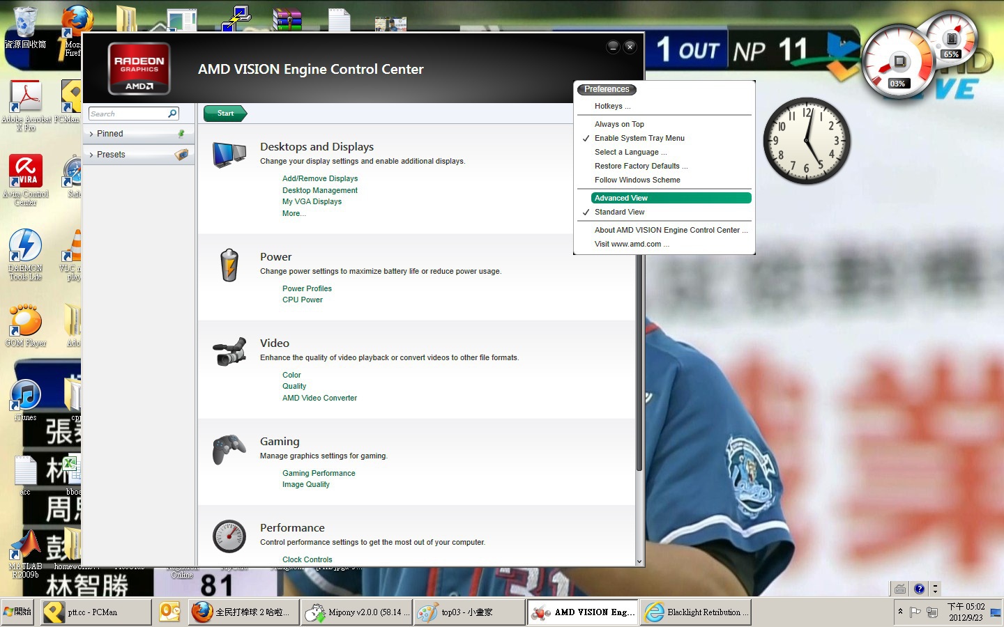The width and height of the screenshot is (1004, 627).
Task: Expand the Presets section
Action: pyautogui.click(x=139, y=155)
